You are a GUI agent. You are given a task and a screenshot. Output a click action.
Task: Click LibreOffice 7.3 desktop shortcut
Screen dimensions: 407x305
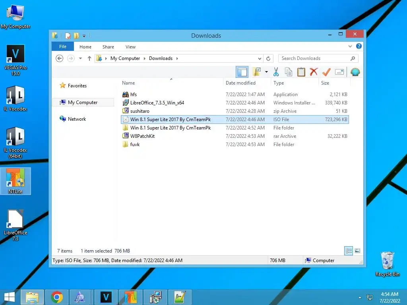(16, 225)
